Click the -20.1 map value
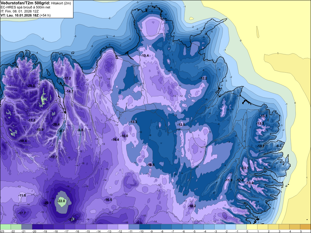 [x=47, y=203]
